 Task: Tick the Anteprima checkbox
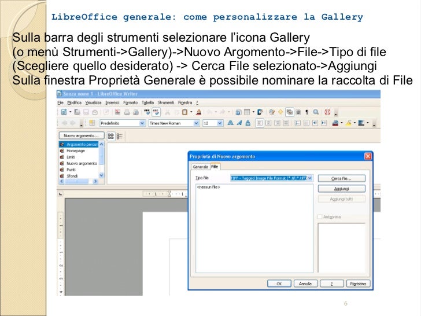coord(320,216)
